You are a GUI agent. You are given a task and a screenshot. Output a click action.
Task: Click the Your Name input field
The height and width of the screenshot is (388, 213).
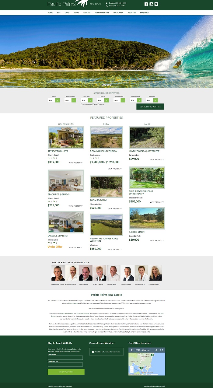click(65, 358)
